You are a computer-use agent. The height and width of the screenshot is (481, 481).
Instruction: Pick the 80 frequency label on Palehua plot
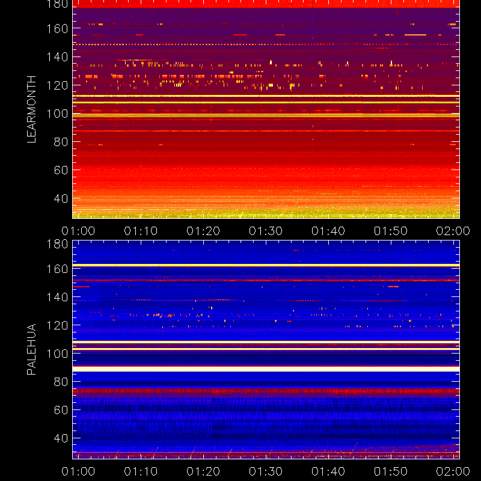coord(61,382)
